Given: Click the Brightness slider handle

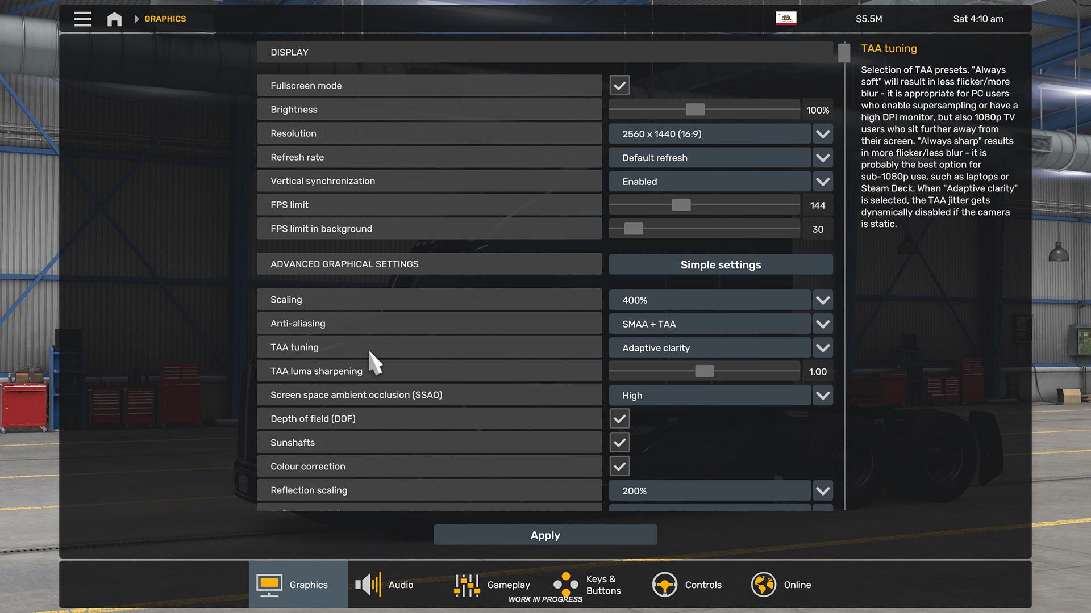Looking at the screenshot, I should click(695, 110).
